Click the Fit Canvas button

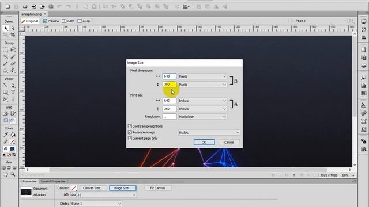pos(157,188)
